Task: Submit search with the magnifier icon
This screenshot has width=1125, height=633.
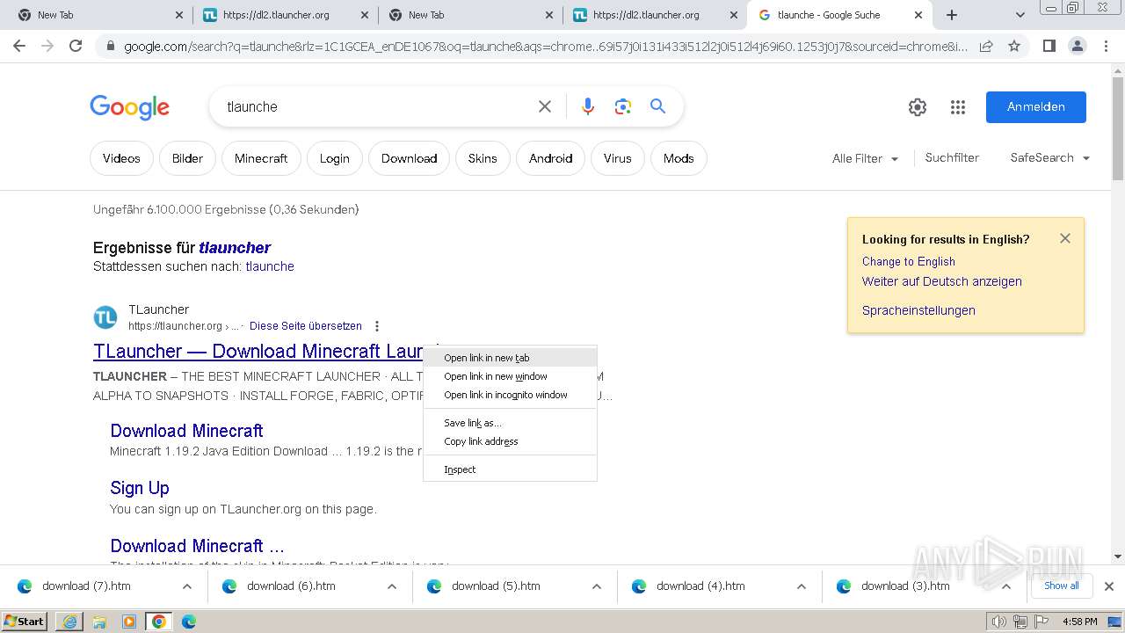Action: 657,106
